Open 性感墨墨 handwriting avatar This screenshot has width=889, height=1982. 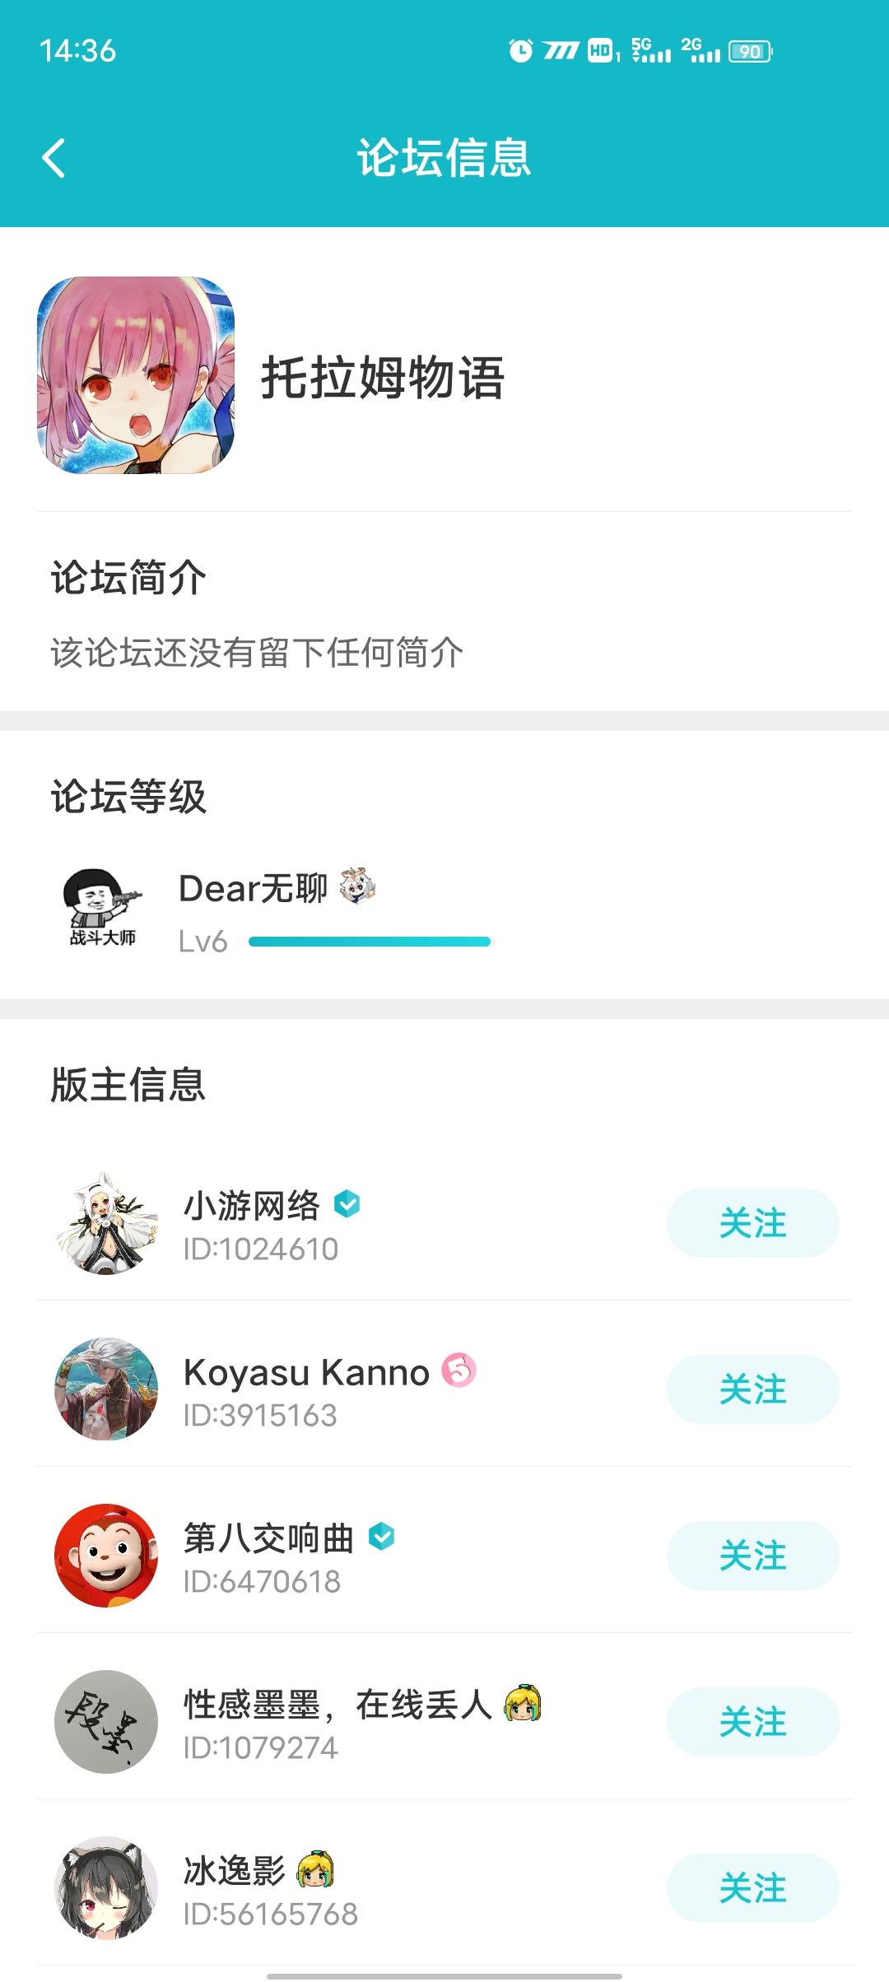tap(106, 1722)
